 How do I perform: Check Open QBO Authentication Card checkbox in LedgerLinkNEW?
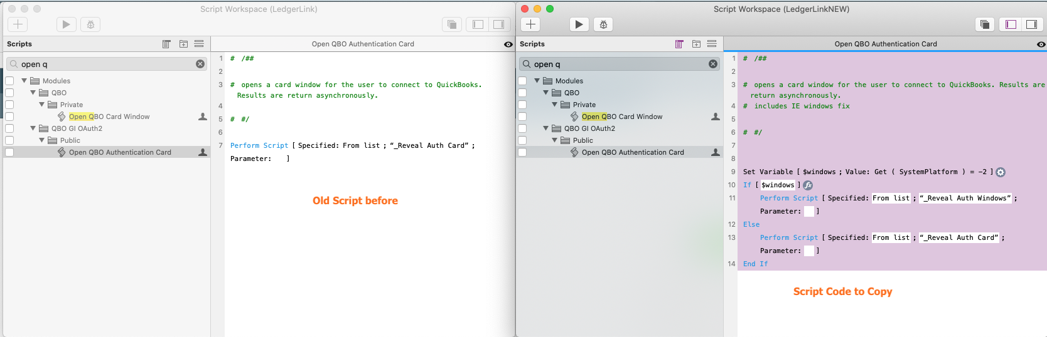522,152
